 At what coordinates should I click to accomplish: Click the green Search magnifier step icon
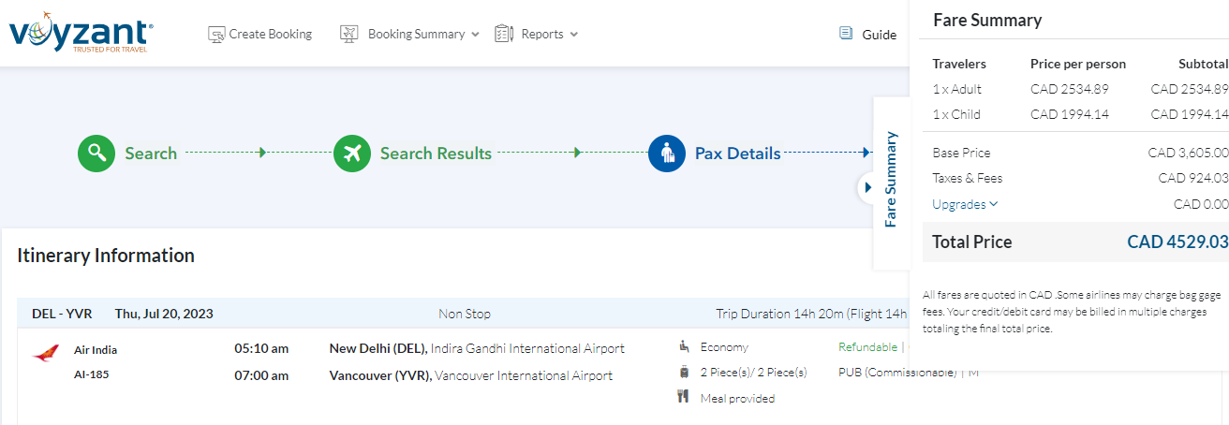click(x=96, y=154)
